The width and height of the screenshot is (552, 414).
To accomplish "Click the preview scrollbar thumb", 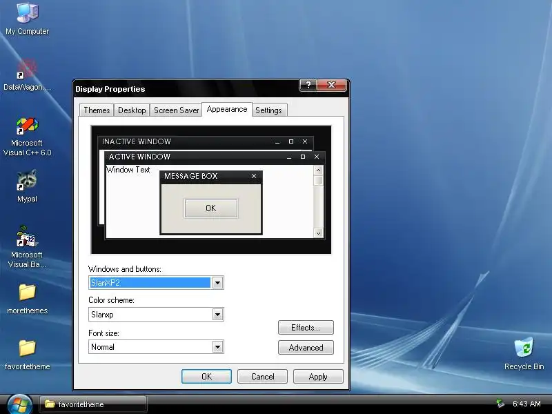I will [x=318, y=180].
